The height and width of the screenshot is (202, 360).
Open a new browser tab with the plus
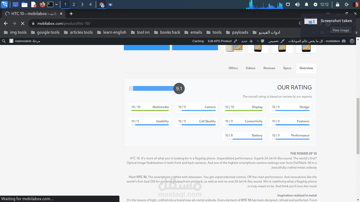click(x=71, y=14)
